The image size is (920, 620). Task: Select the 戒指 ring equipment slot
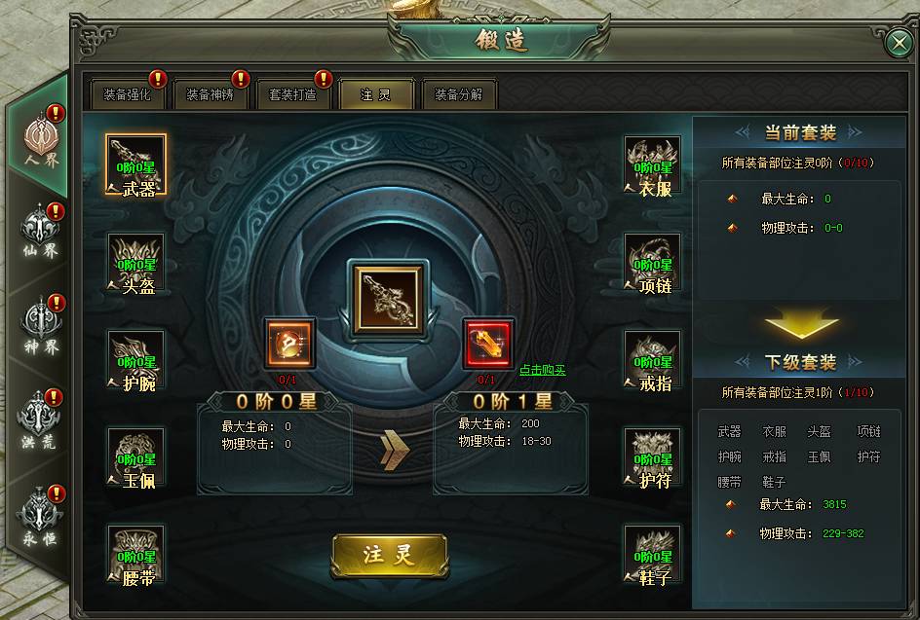coord(652,360)
